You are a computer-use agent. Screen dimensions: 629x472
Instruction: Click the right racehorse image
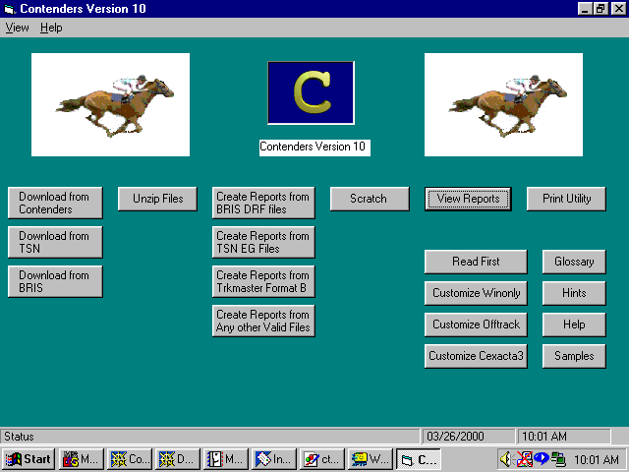503,104
